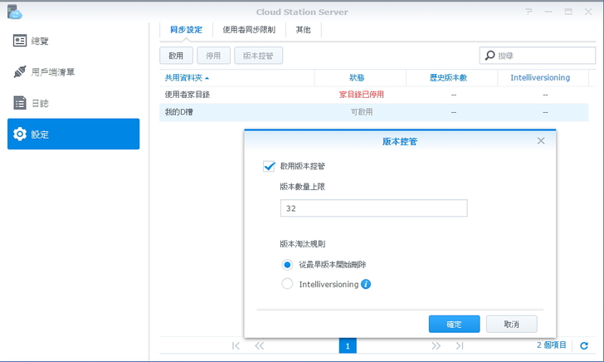This screenshot has height=362, width=604.
Task: Select the 從最早版本開始刪除 radio option
Action: coord(287,265)
